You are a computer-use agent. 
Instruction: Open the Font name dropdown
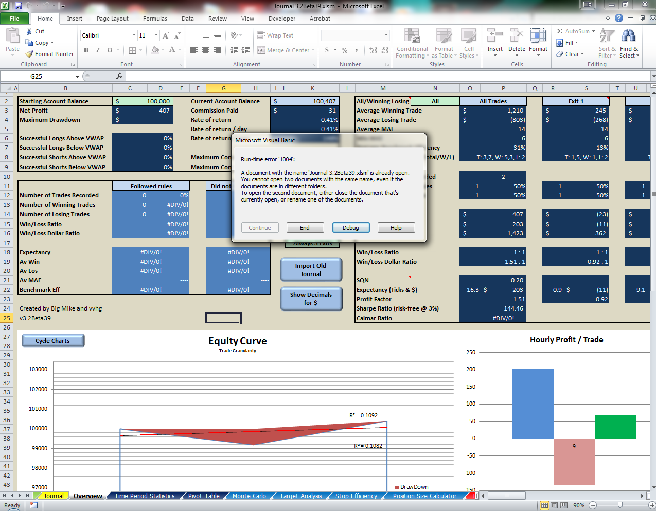(x=134, y=35)
